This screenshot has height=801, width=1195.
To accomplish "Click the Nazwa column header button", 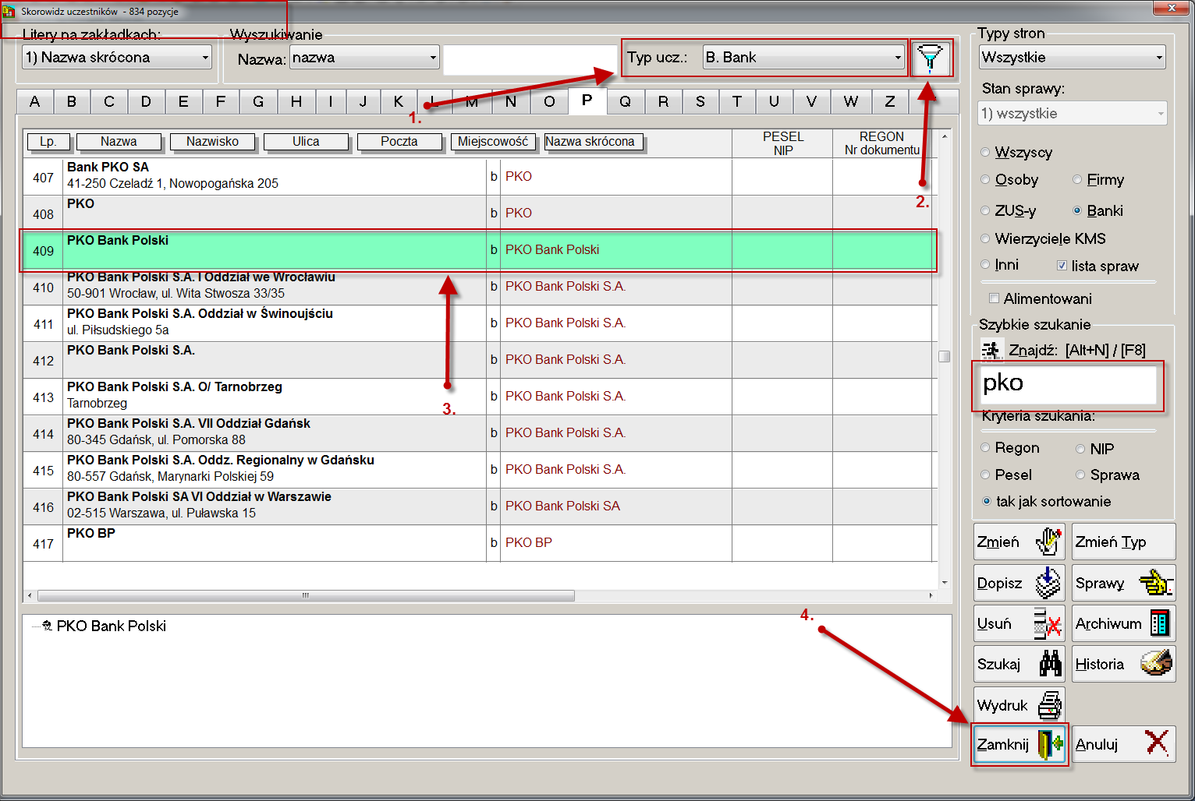I will point(119,142).
